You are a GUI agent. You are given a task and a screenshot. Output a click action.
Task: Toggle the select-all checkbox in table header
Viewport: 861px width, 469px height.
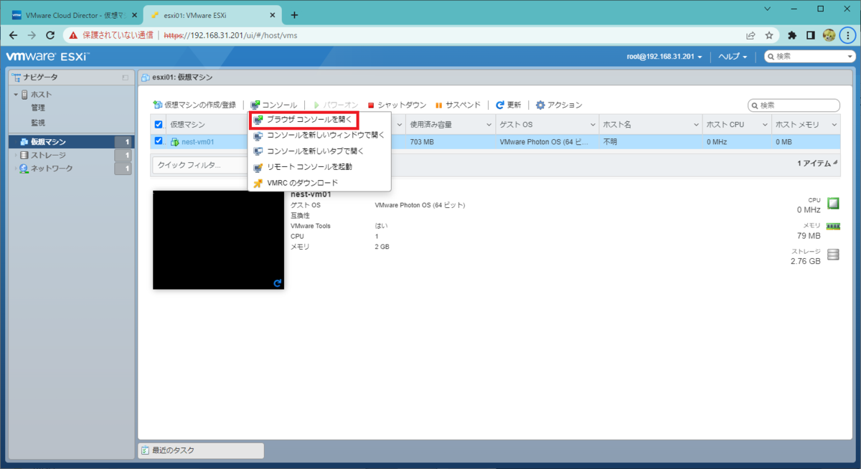[x=159, y=125]
